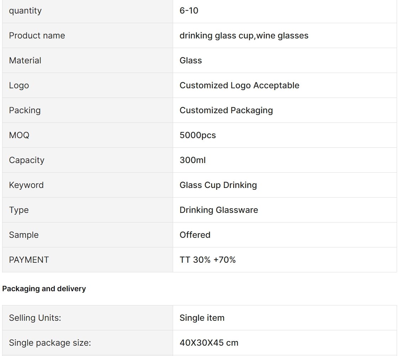Click the Sample value Offered

pyautogui.click(x=195, y=235)
